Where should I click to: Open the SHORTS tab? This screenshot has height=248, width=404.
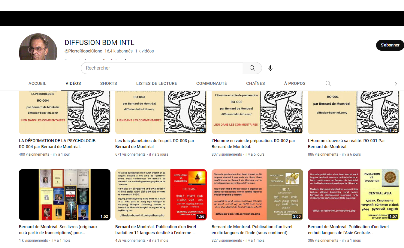click(x=108, y=84)
